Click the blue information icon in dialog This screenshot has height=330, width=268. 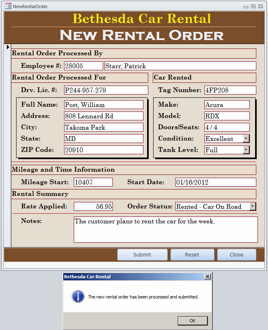(78, 296)
